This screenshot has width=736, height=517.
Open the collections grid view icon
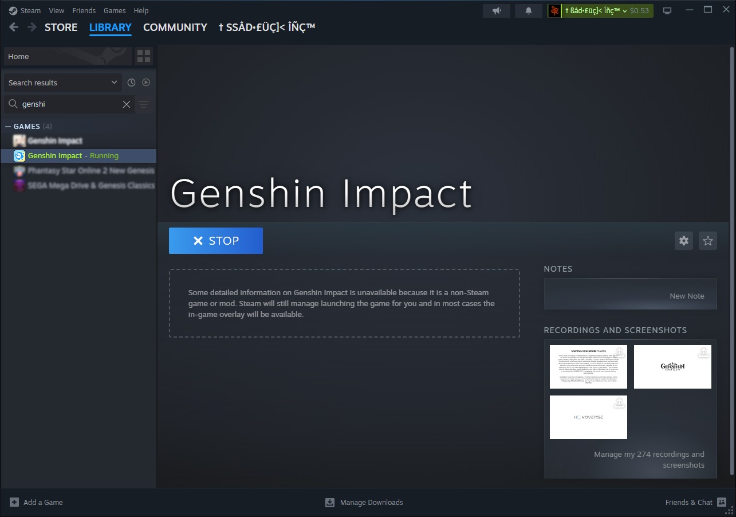click(144, 56)
